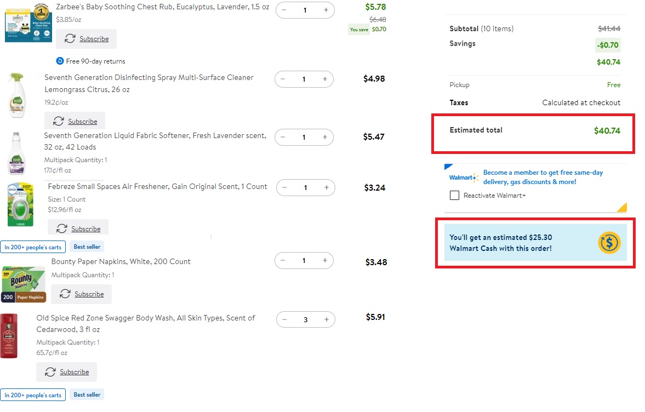Open Bounty Paper Napkins product title
Viewport: 645px width, 412px height.
point(121,261)
